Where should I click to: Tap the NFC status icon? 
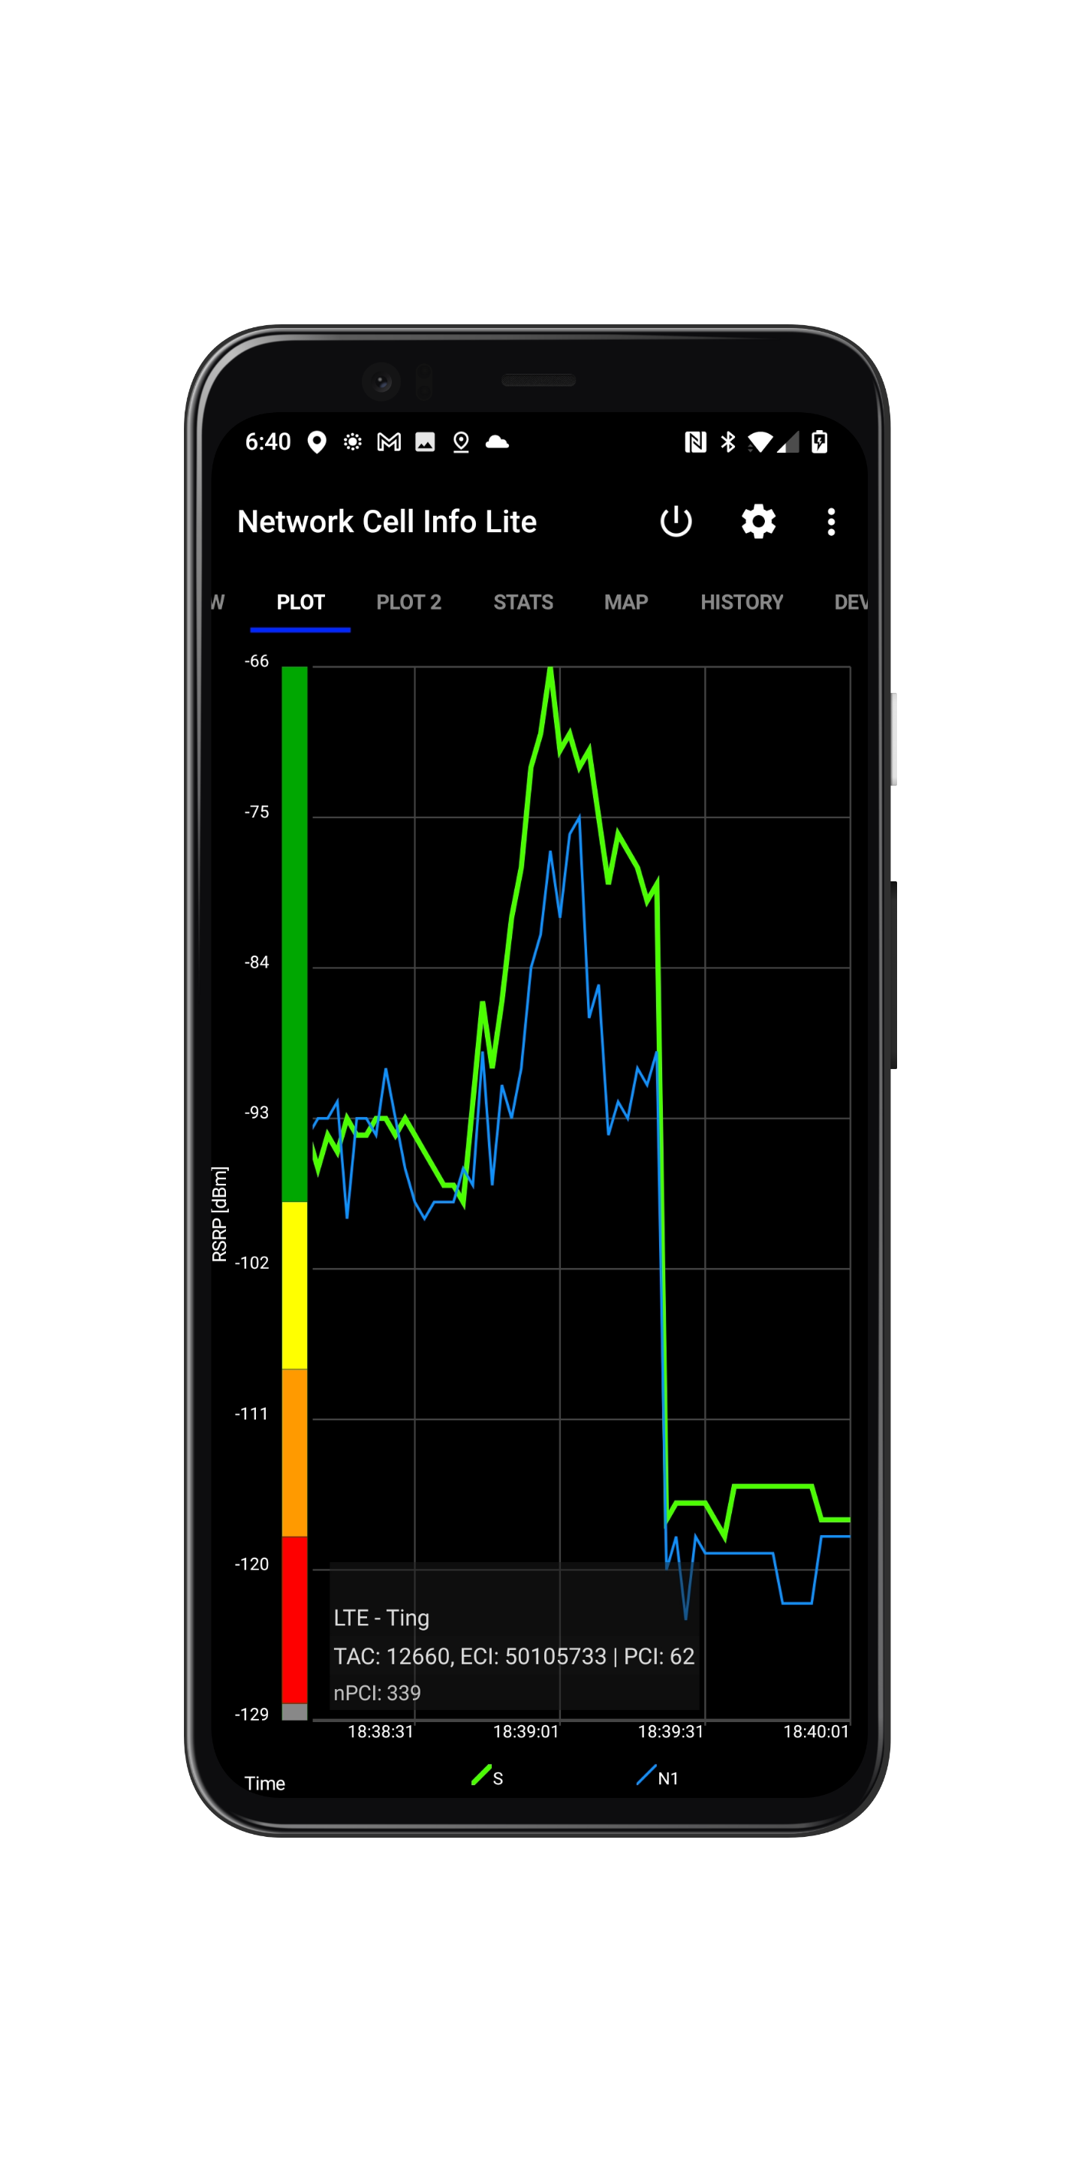coord(695,442)
